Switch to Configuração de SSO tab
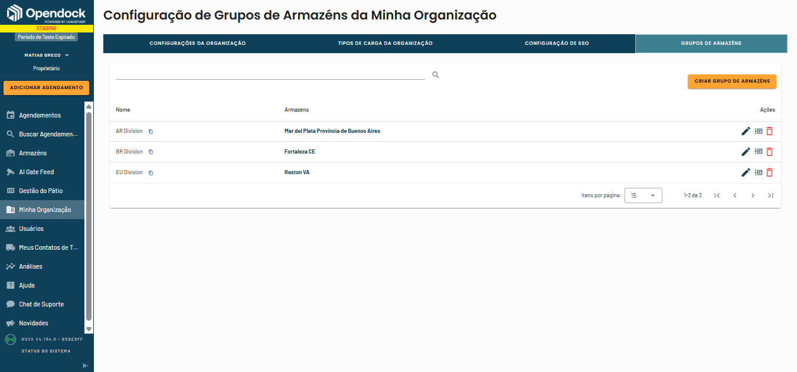Screen dimensions: 797x372 [557, 44]
